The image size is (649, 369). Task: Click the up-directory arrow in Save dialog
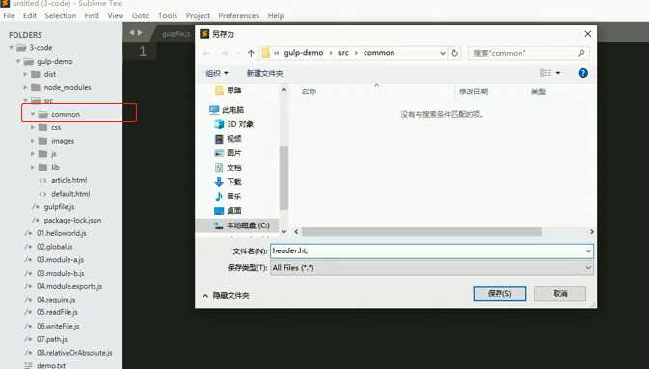point(251,53)
